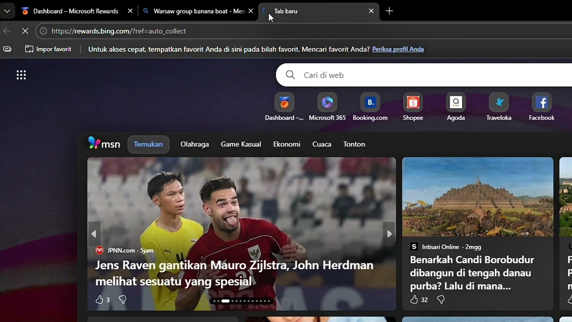
Task: Open the Periksa profil Anda link
Action: 398,49
